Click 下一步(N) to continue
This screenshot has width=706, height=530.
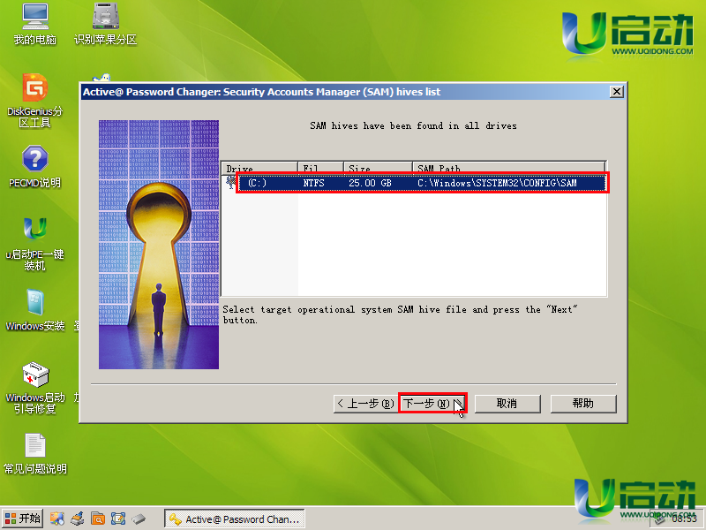[x=432, y=403]
